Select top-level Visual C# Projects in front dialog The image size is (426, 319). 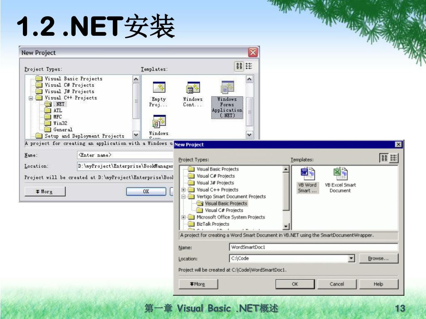click(212, 176)
